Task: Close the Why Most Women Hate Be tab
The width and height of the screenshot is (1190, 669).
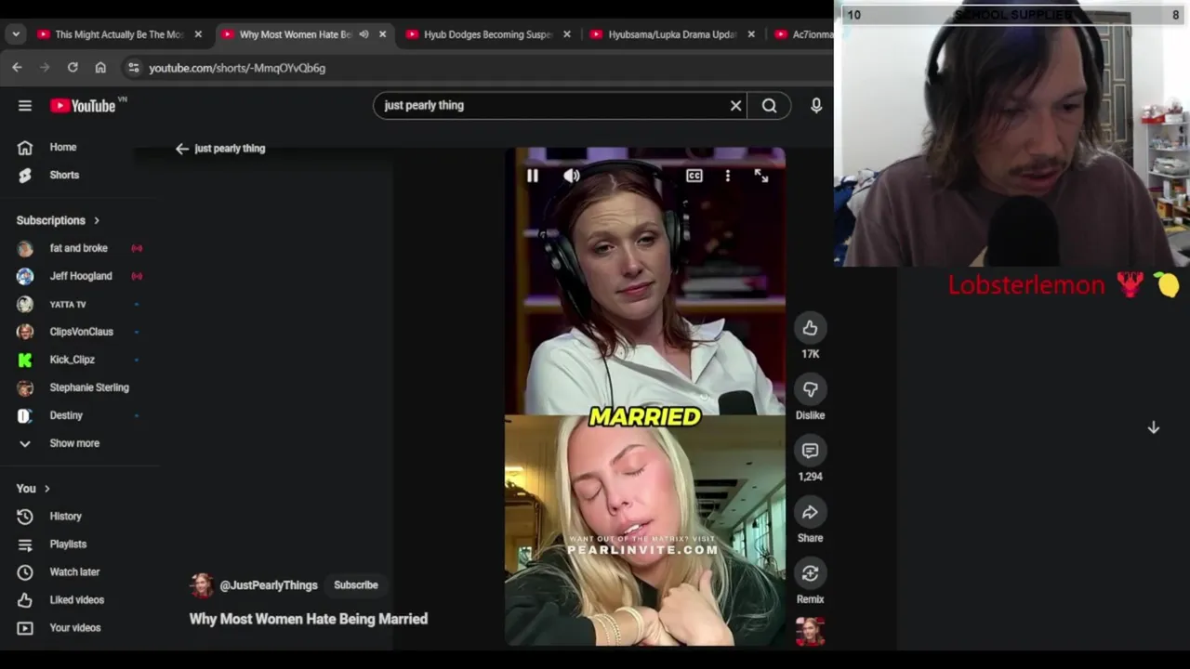Action: click(x=382, y=34)
